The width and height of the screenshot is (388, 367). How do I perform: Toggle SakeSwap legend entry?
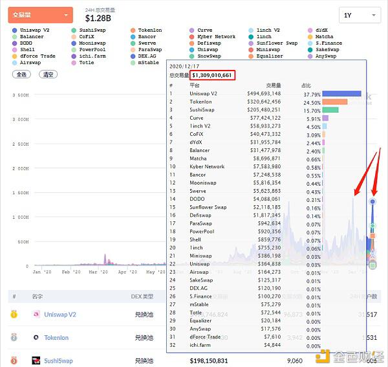coord(323,50)
